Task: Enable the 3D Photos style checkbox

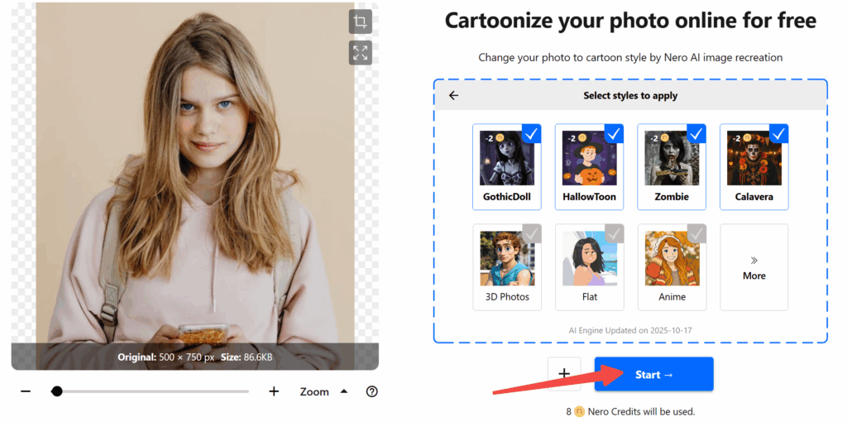Action: click(532, 234)
